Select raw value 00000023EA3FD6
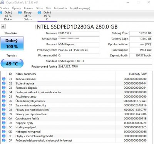 coord(135,114)
